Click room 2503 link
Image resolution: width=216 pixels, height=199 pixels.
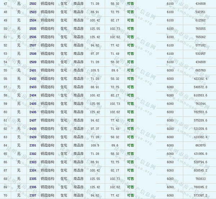pos(33,12)
